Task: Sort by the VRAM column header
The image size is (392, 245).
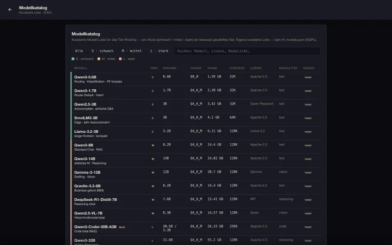Action: 212,68
